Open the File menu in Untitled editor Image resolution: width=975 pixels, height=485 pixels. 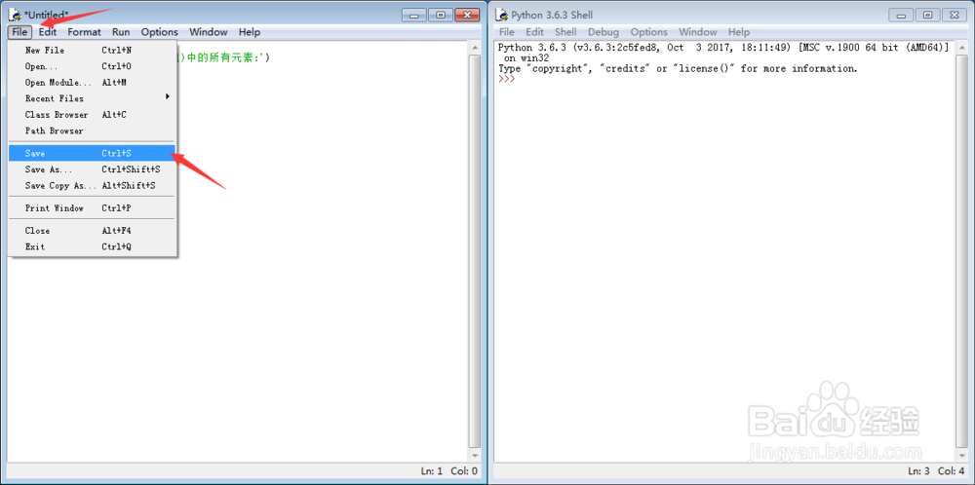pos(19,32)
